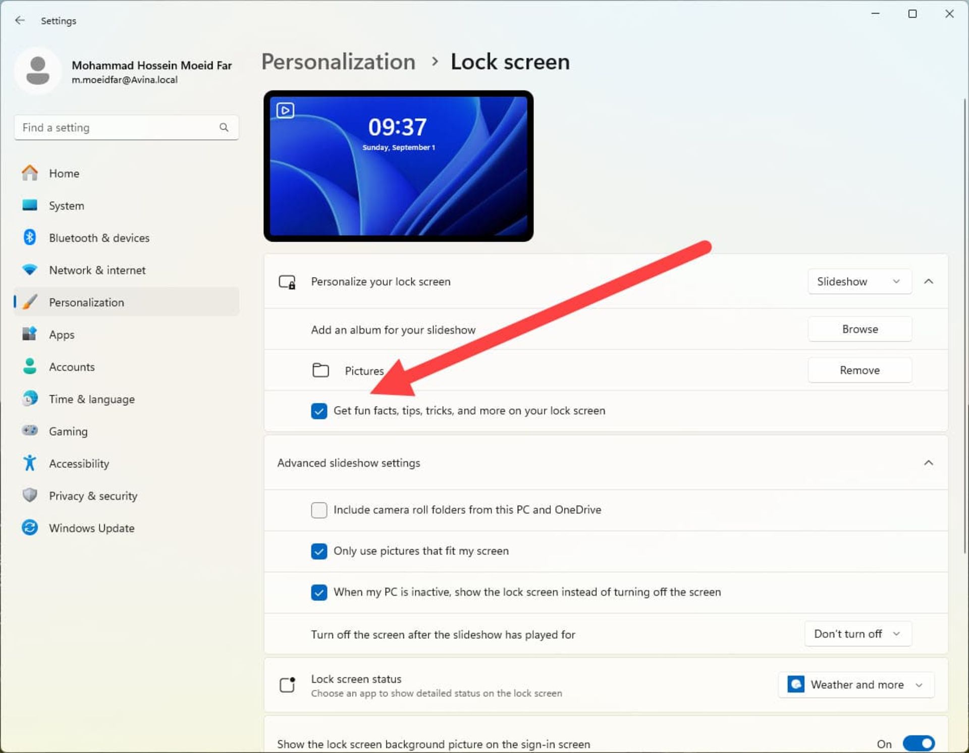This screenshot has height=753, width=969.
Task: Click the Find a setting search box
Action: pyautogui.click(x=116, y=127)
